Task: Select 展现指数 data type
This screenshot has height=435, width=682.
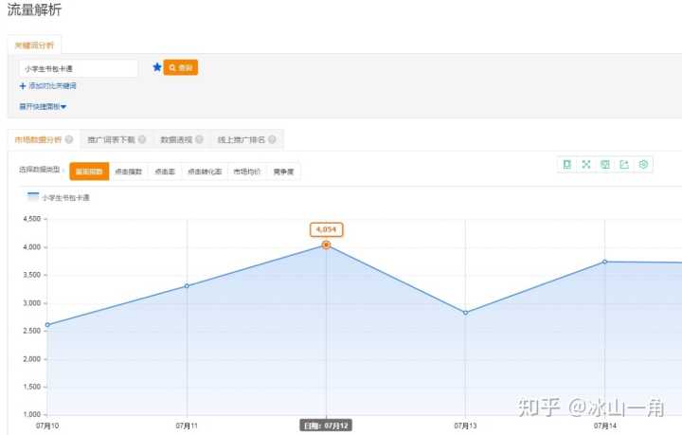Action: coord(89,172)
